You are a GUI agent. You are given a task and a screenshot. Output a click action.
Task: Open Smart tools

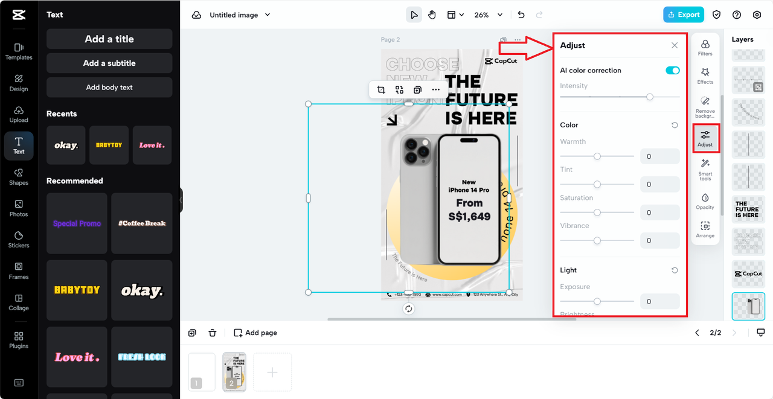[705, 170]
